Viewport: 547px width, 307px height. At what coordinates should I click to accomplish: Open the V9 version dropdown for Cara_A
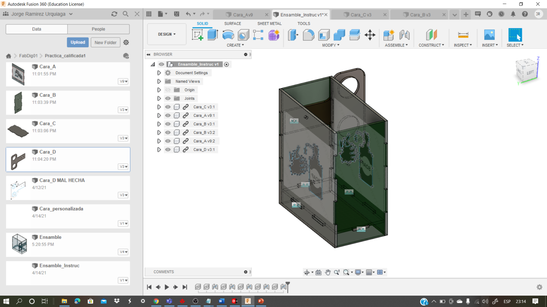click(123, 82)
